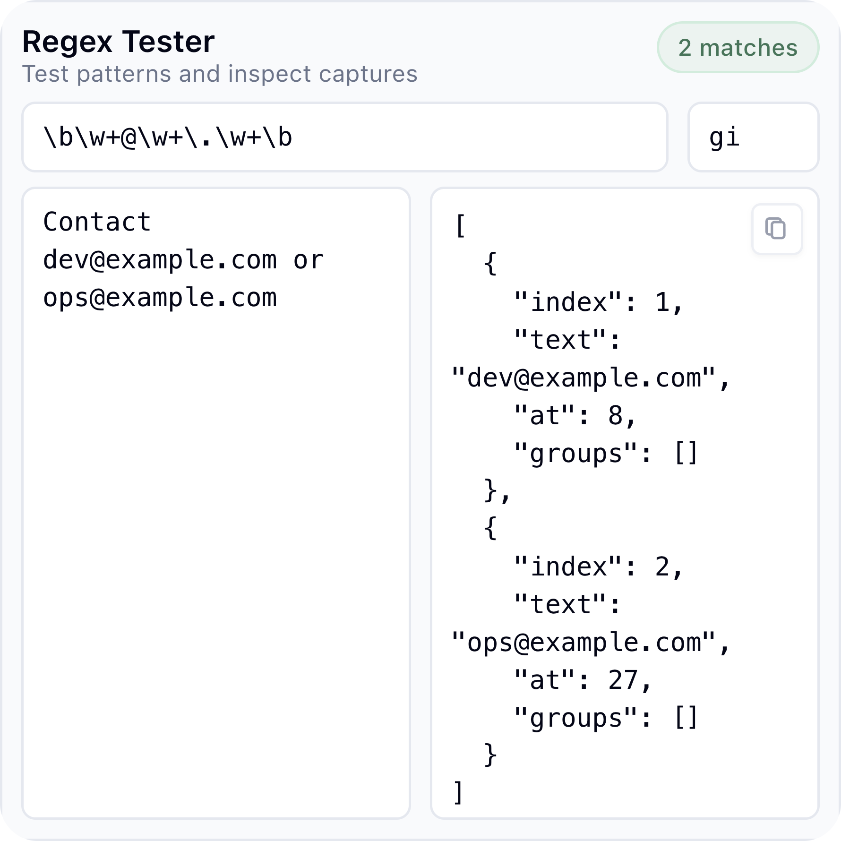The height and width of the screenshot is (841, 841).
Task: Click the "at": 27 line
Action: 583,680
